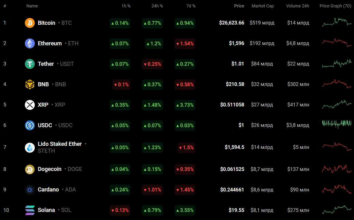This screenshot has height=220, width=354.
Task: Sort by the Market Cap column header
Action: tap(263, 6)
